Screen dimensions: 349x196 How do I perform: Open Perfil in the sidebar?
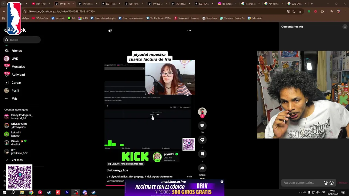coord(12,91)
